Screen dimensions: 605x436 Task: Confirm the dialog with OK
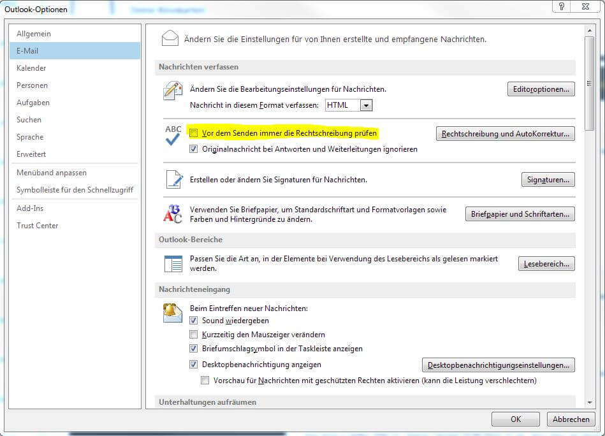click(516, 419)
